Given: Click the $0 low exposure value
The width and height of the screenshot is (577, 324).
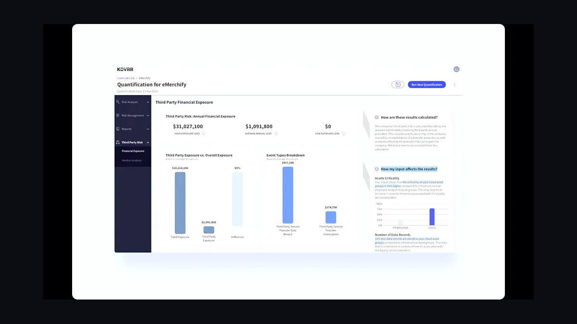Looking at the screenshot, I should click(x=328, y=127).
